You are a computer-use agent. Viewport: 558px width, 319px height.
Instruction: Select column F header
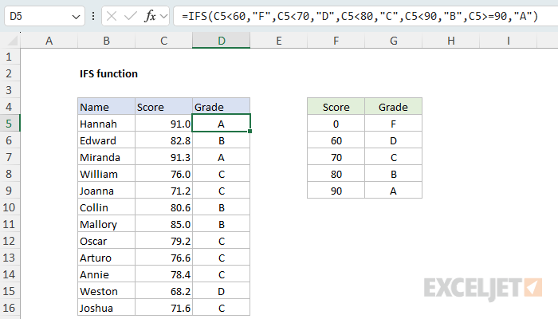click(x=336, y=41)
